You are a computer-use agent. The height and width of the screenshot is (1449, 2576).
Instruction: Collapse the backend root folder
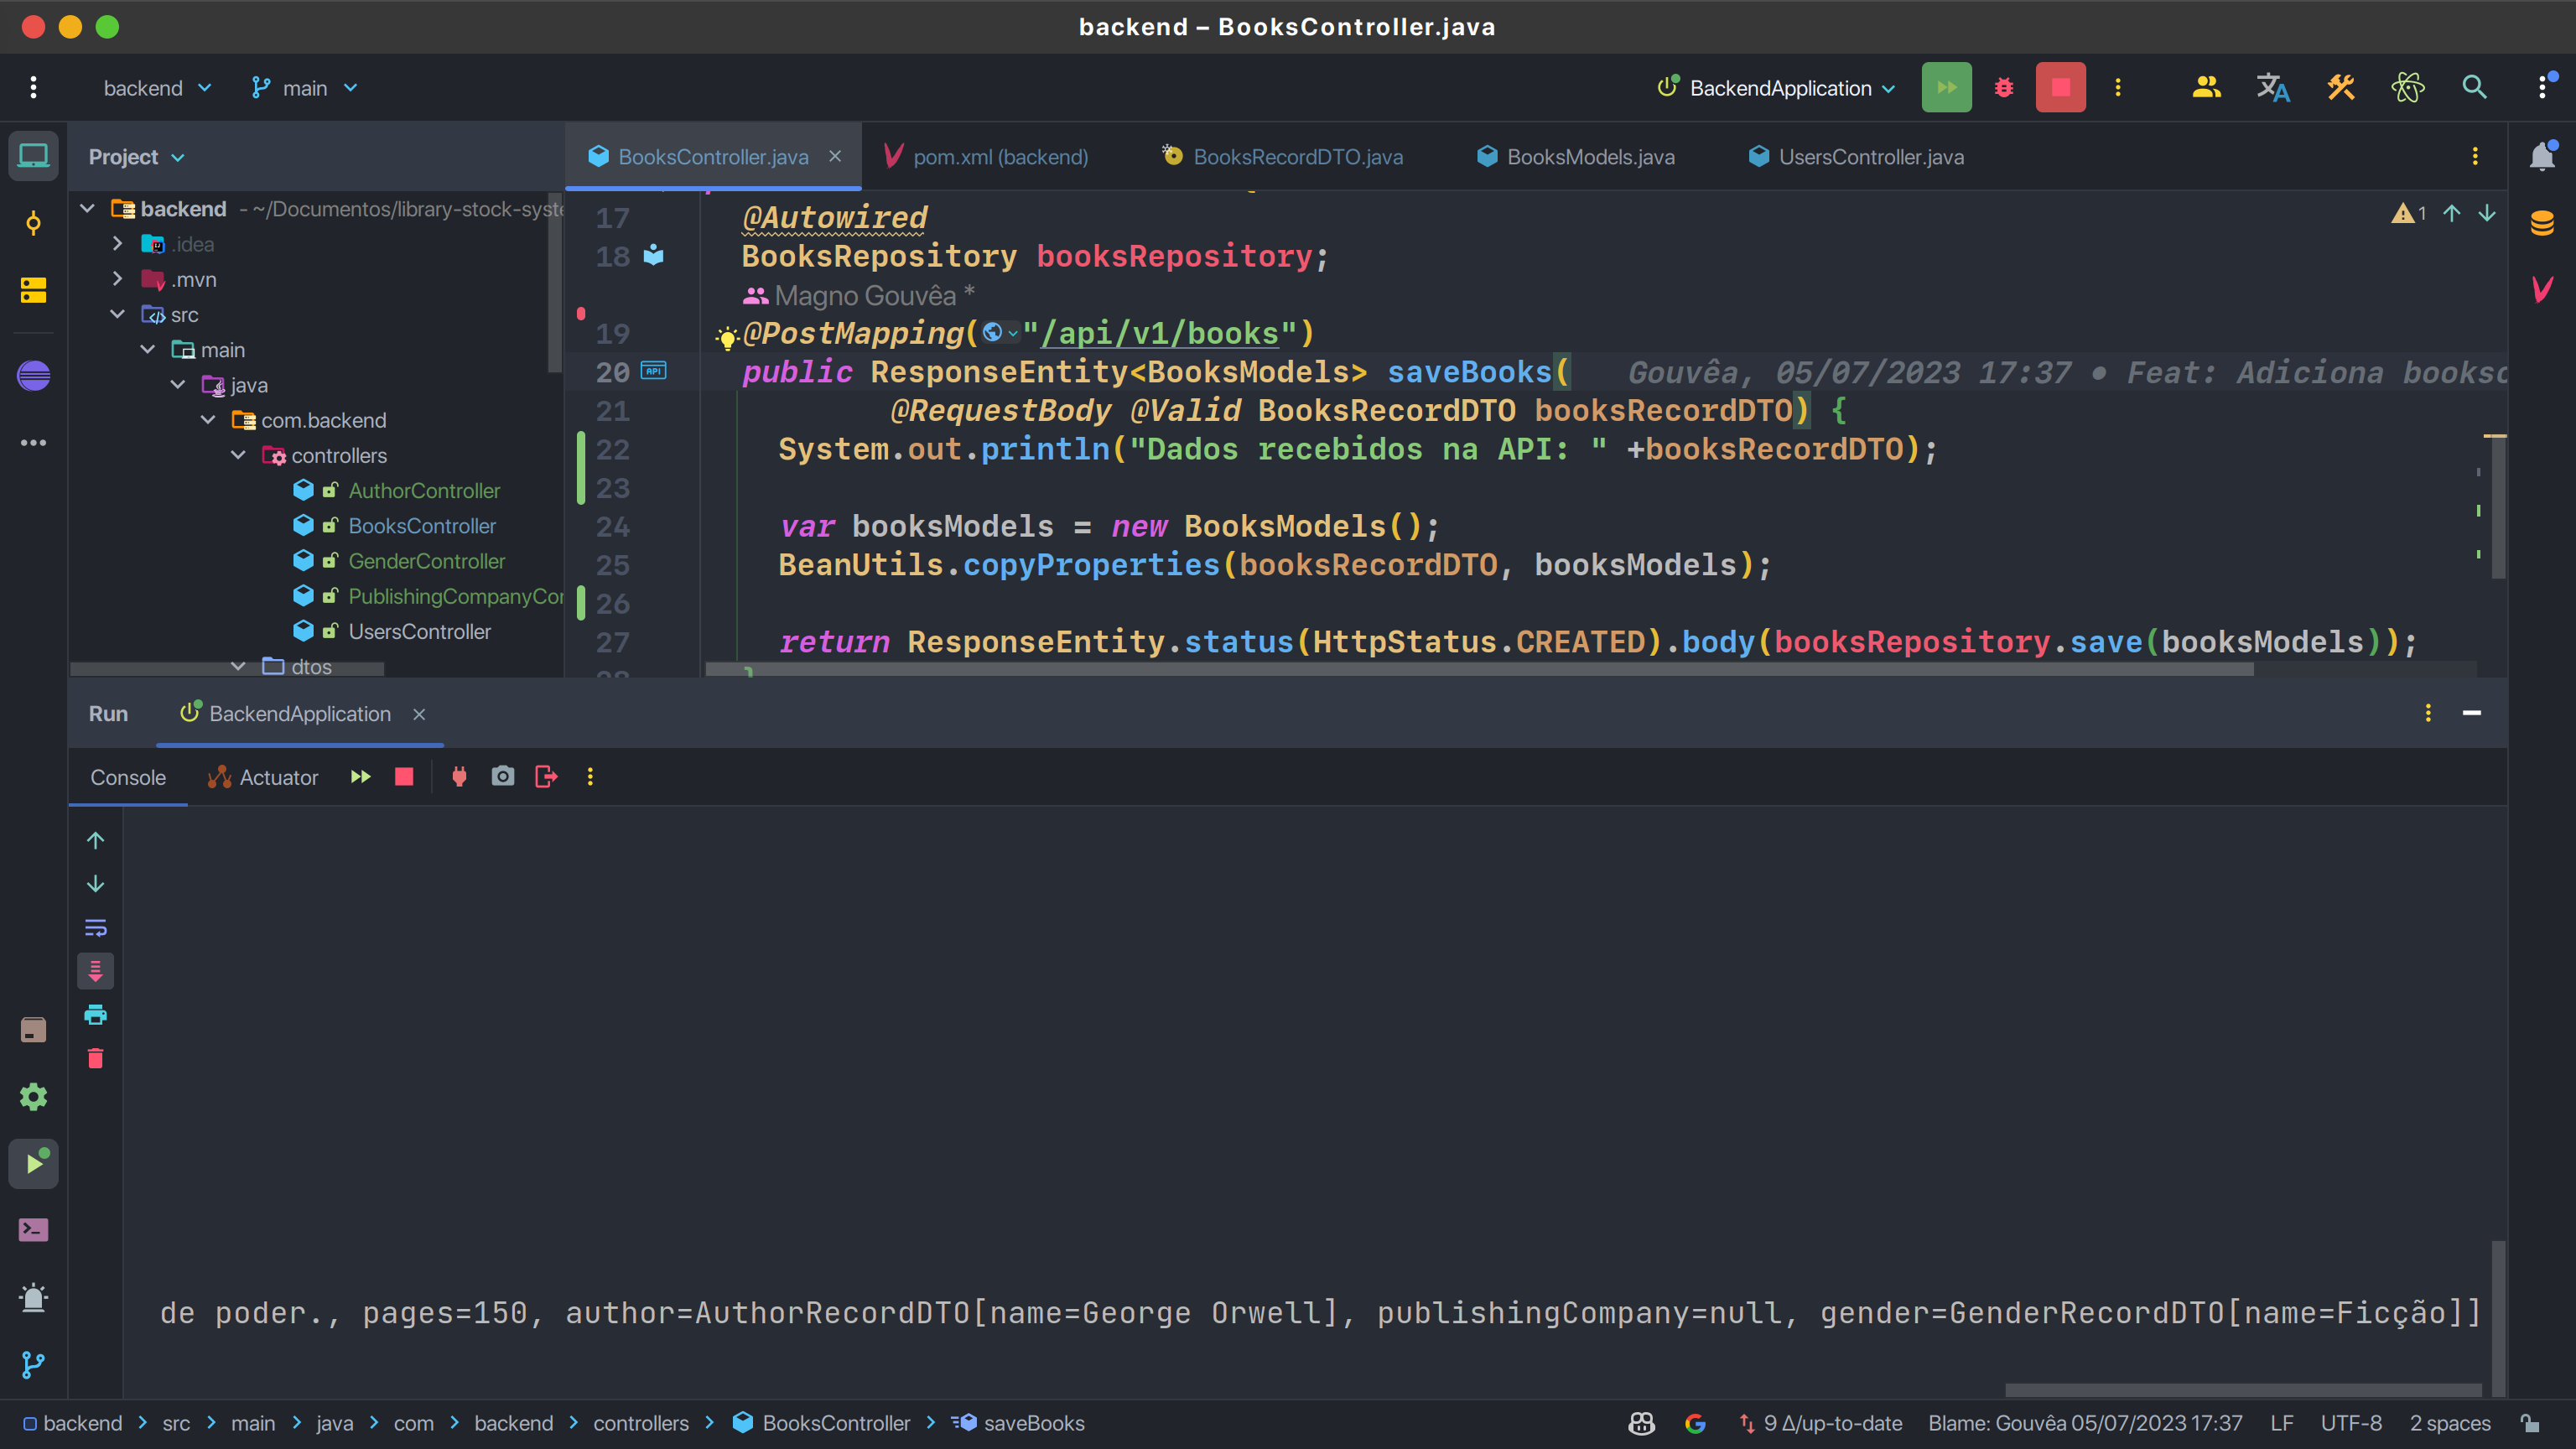pyautogui.click(x=88, y=208)
